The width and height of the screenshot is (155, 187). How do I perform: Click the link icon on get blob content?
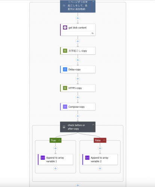93,33
